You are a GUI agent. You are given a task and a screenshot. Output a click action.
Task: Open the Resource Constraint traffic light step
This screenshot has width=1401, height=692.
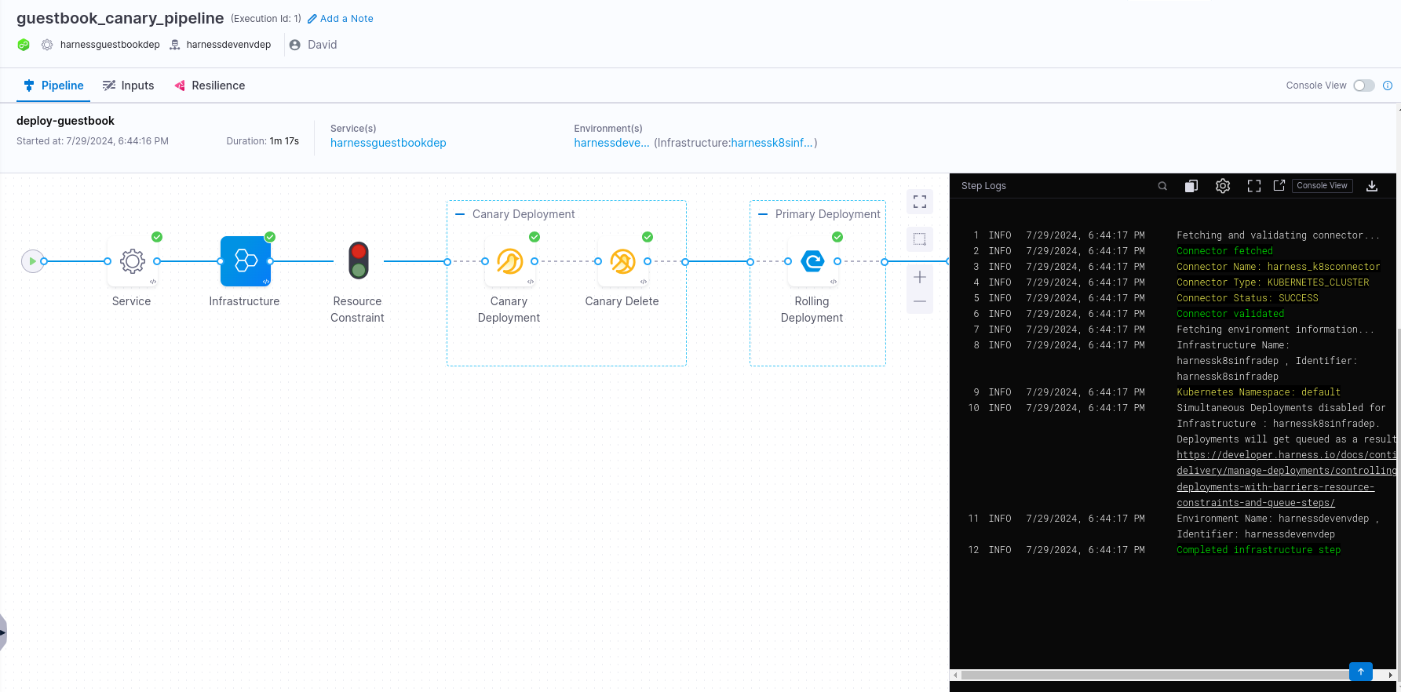[x=359, y=261]
